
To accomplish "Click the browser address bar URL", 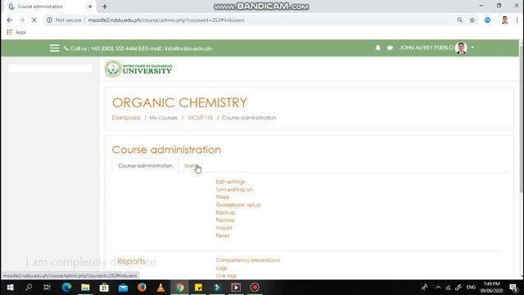I will point(166,20).
